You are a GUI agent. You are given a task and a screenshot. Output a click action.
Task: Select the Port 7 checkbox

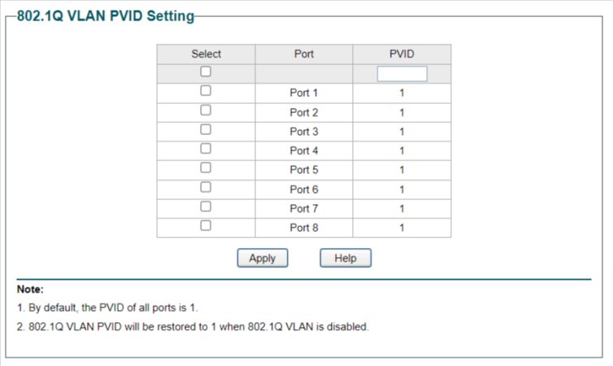206,207
